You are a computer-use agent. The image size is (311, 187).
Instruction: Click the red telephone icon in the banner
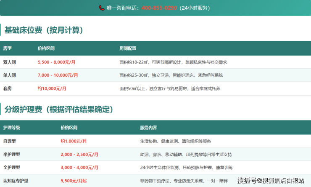click(x=102, y=8)
